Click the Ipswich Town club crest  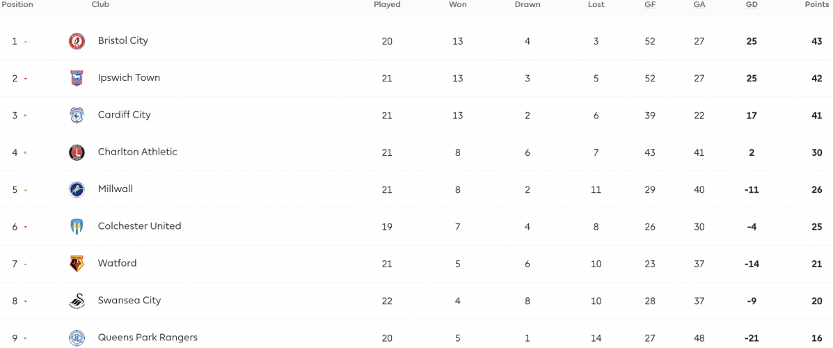click(x=77, y=78)
